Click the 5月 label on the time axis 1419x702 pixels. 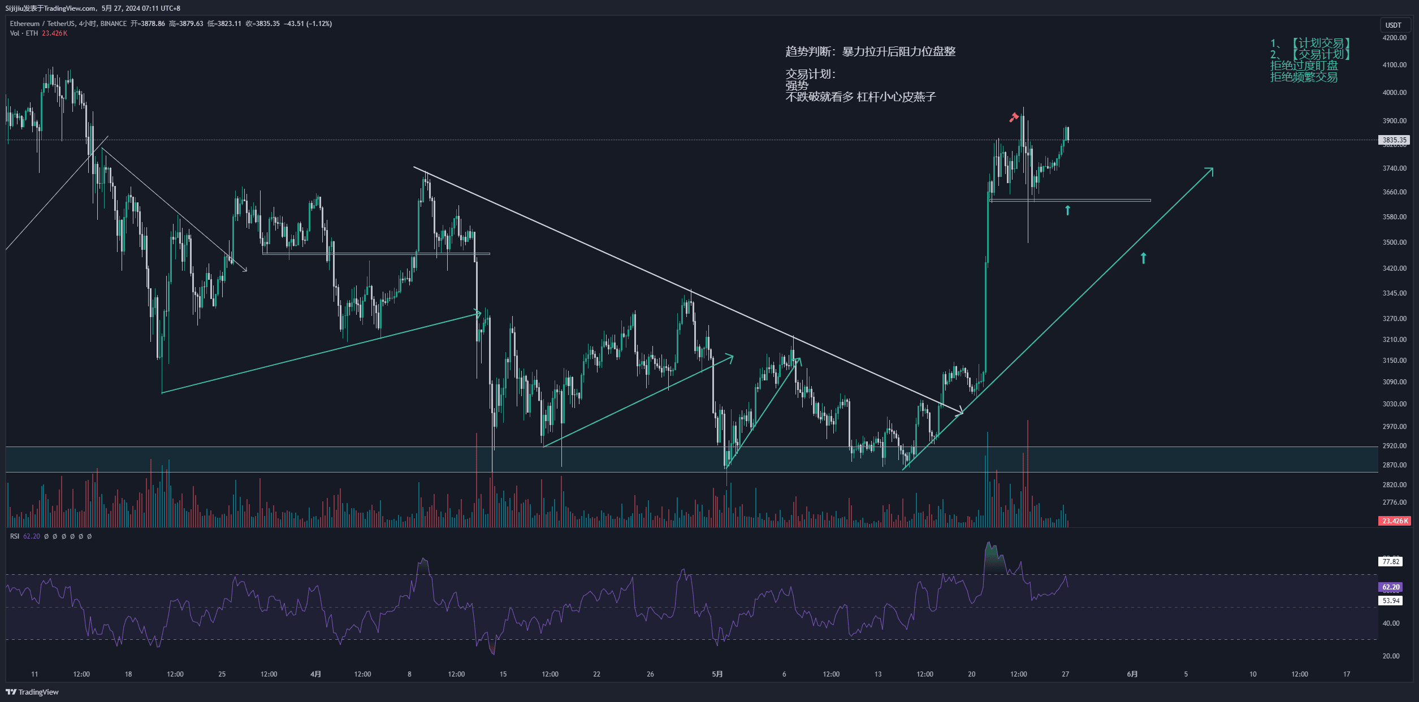[717, 674]
